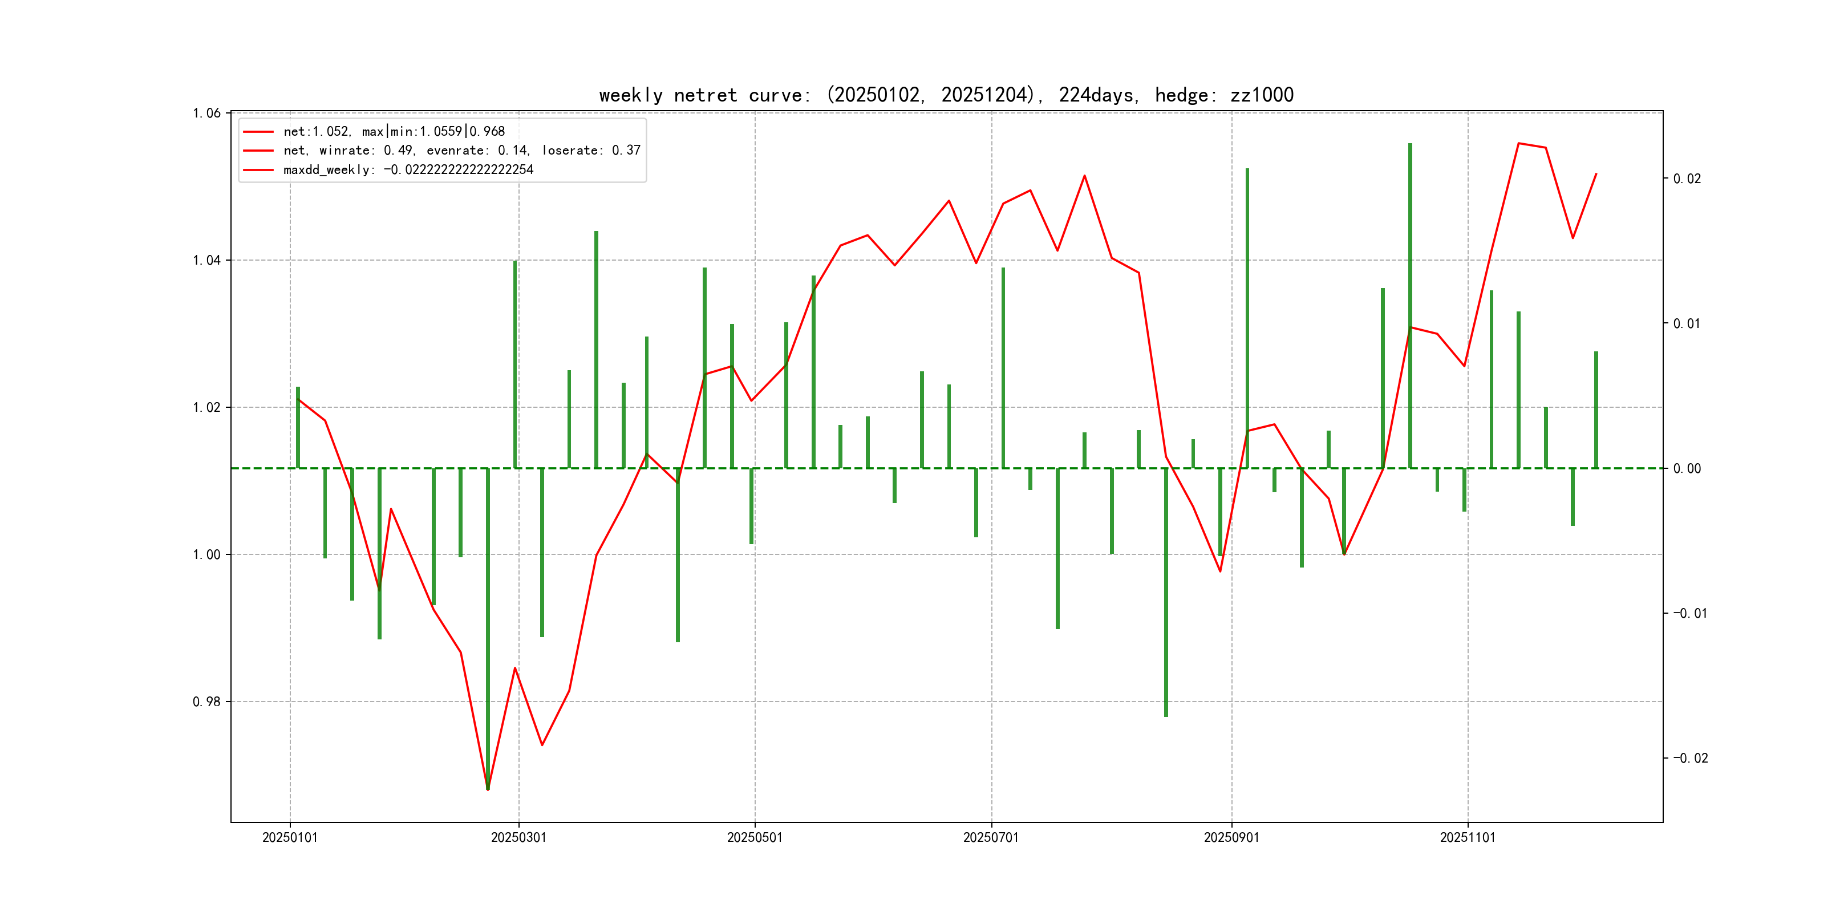Click the 20250101 x-axis date label

point(290,837)
